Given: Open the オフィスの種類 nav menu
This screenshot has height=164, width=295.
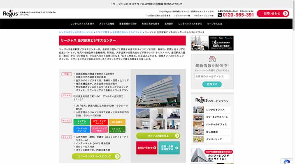Looking at the screenshot, I should (107, 24).
